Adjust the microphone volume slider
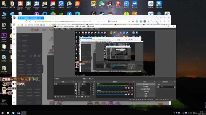The image size is (206, 115). coord(112,88)
